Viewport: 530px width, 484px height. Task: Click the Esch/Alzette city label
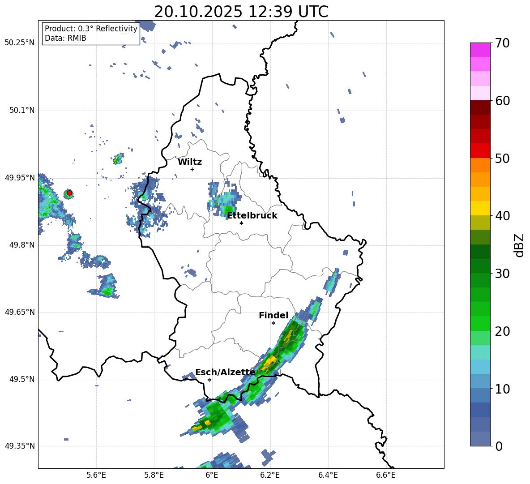[x=225, y=372]
